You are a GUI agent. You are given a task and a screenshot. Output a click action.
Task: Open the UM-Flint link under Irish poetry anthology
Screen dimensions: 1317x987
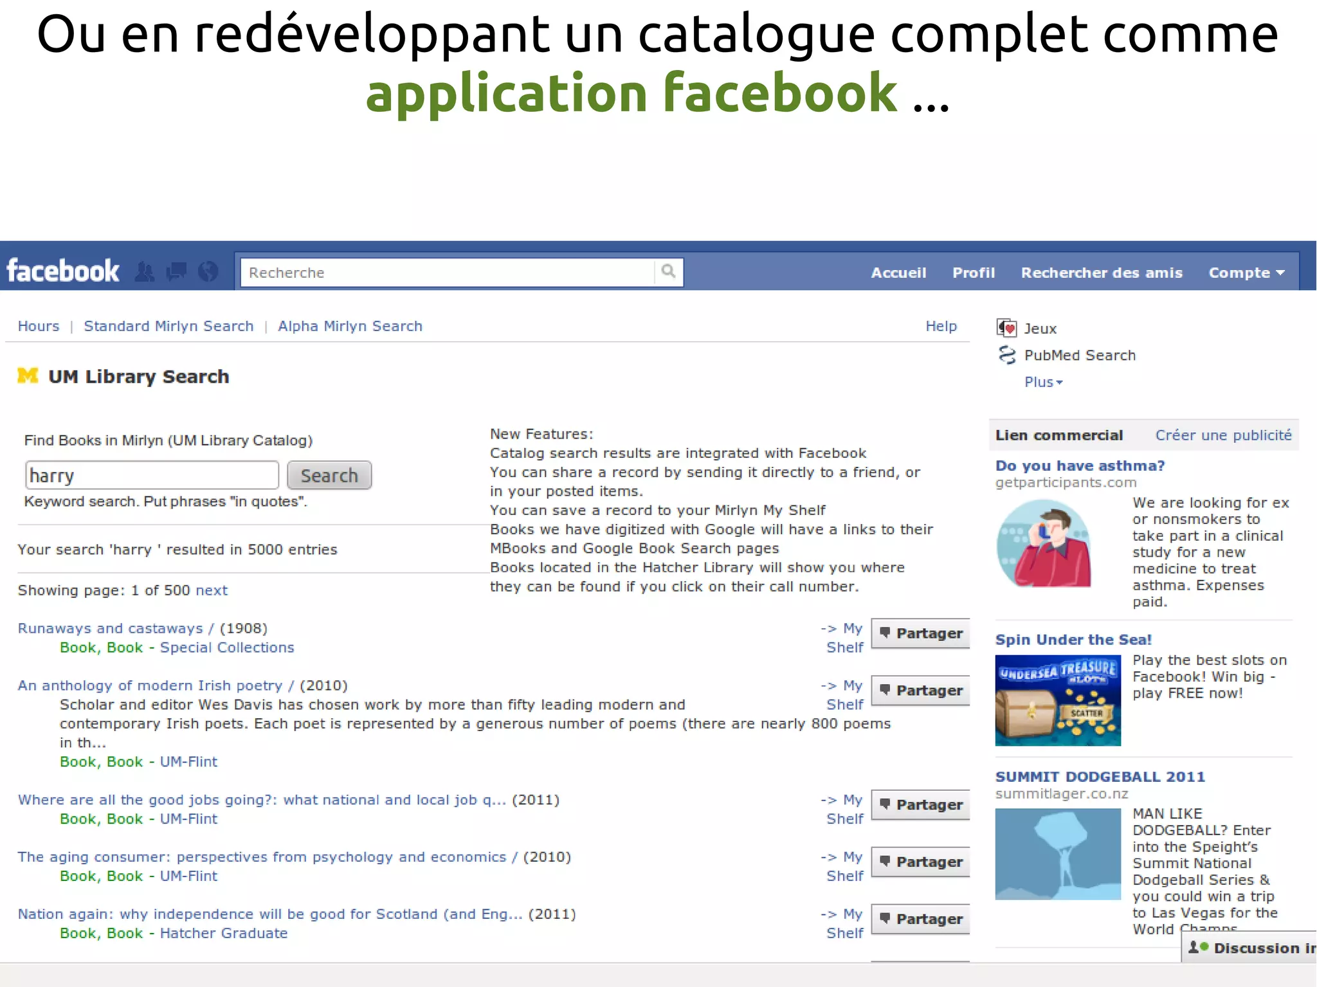[x=188, y=762]
